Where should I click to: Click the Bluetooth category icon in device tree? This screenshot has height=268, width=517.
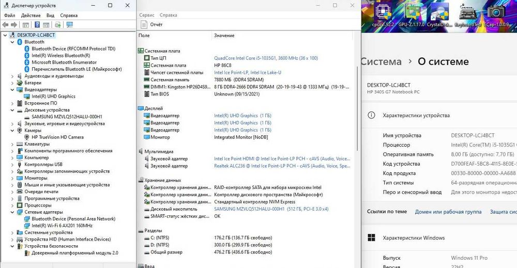(x=20, y=42)
